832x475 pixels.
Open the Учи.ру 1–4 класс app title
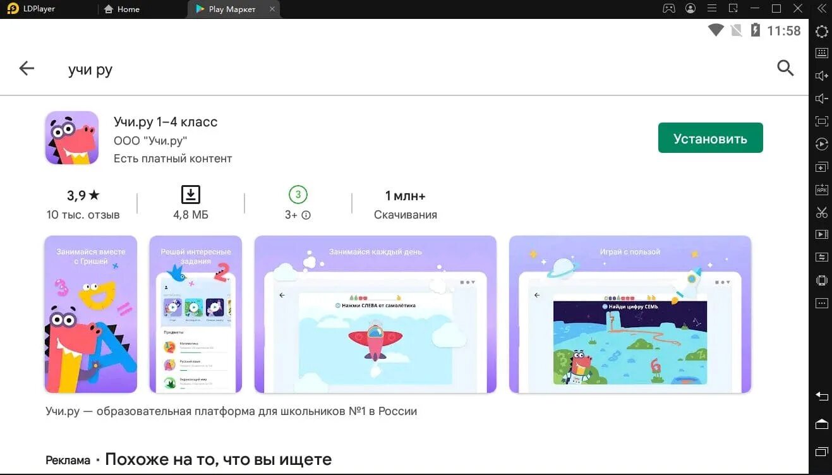pos(166,122)
